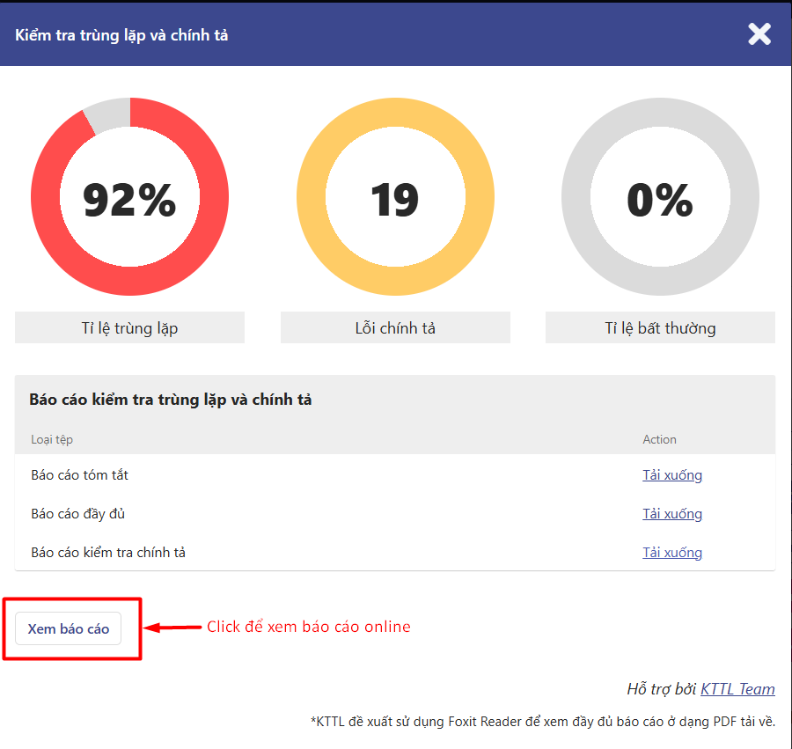
Task: Click the dialog title "Kiểm tra trùng lặp và chính tả"
Action: (121, 35)
